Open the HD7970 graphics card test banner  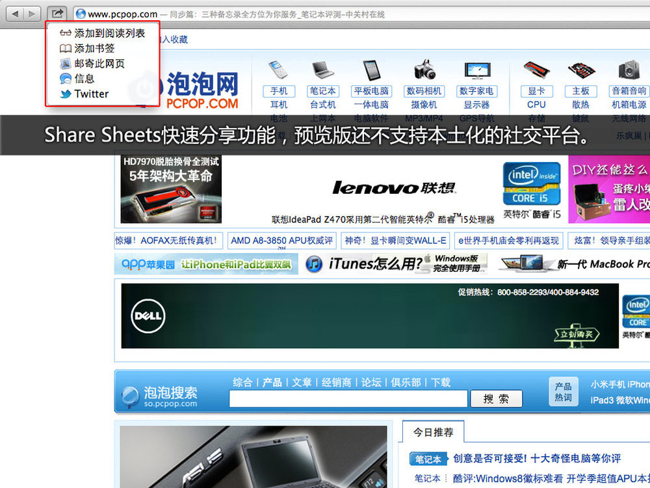[x=171, y=189]
